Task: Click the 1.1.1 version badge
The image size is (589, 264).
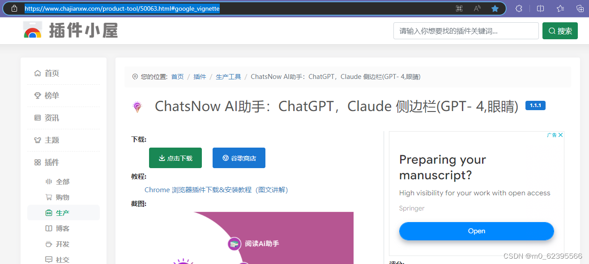Action: pos(535,106)
